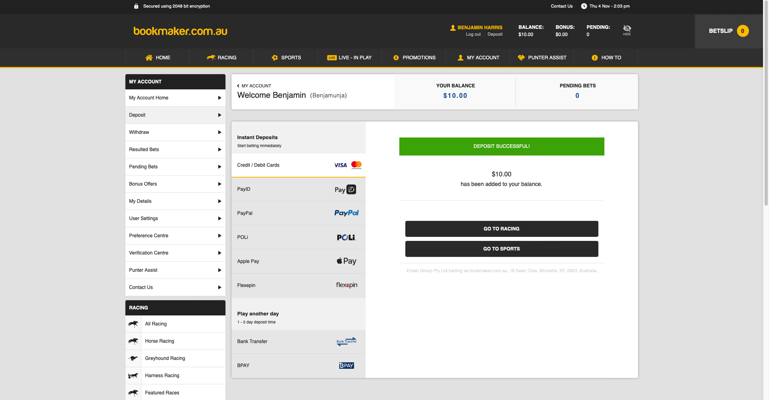Open the RACING navigation tab
This screenshot has width=769, height=400.
point(221,58)
